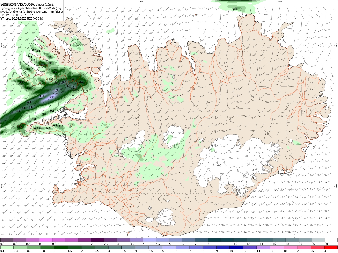Screen dimensions: 338x253
Task: Pick the bright pink 0.5–0.8 snow legend swatch
Action: pos(46,240)
